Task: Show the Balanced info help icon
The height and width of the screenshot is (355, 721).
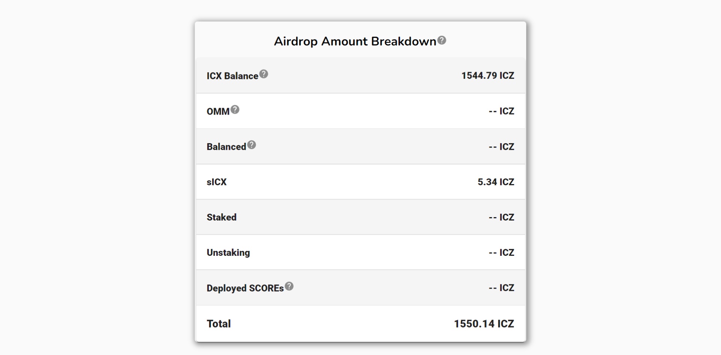Action: pos(251,145)
